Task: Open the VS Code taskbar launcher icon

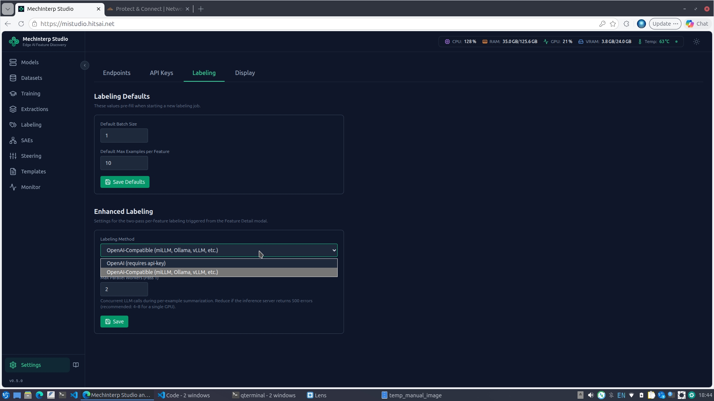Action: 74,395
